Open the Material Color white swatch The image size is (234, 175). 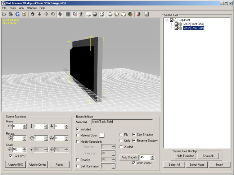click(102, 135)
